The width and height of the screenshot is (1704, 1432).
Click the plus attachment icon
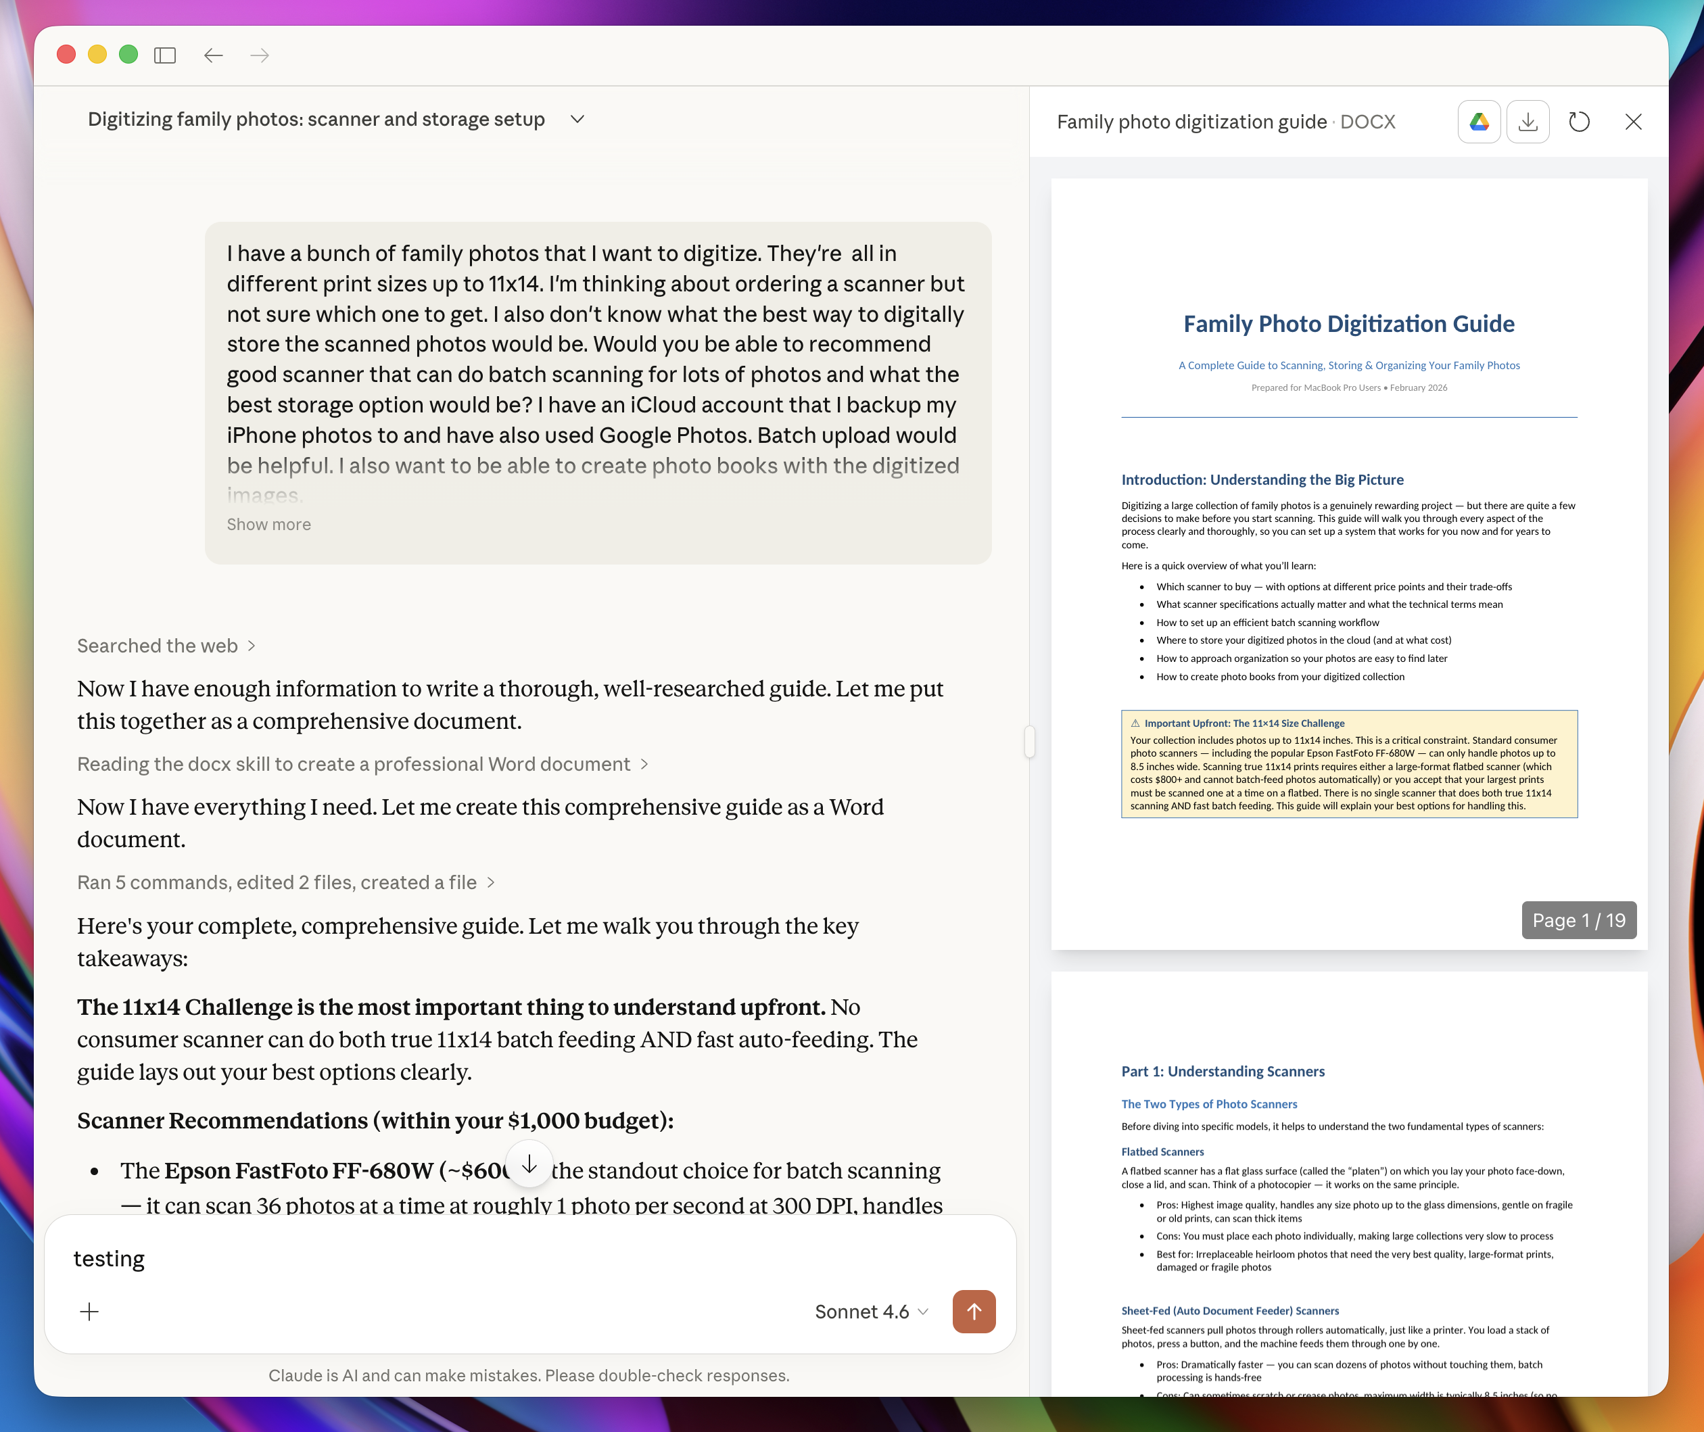point(89,1311)
